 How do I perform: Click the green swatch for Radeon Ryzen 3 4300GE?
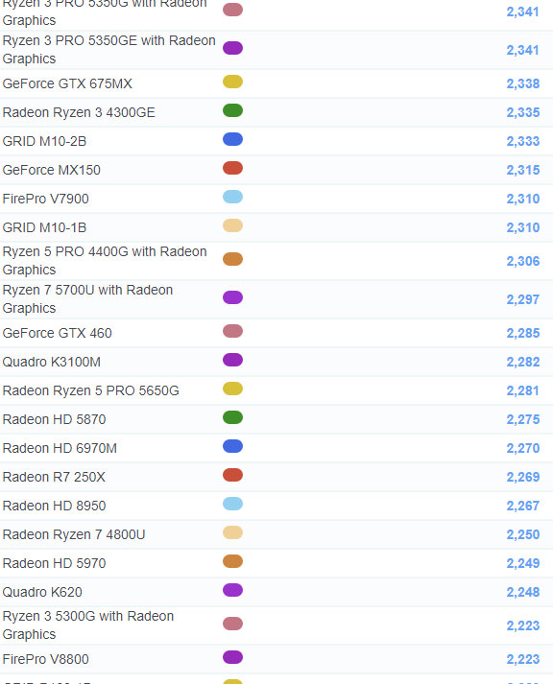pyautogui.click(x=232, y=110)
